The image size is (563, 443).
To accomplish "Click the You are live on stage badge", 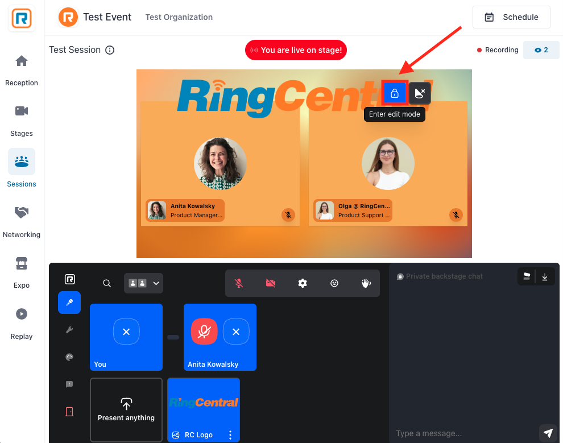I will (296, 50).
